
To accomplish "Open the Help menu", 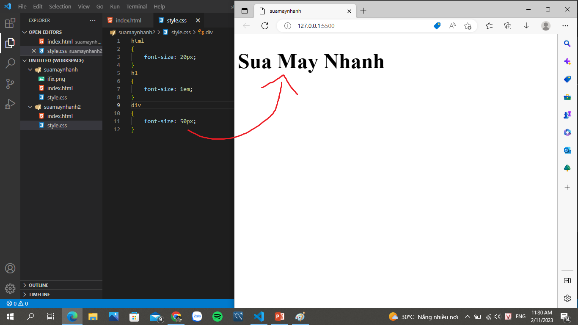I will tap(159, 6).
